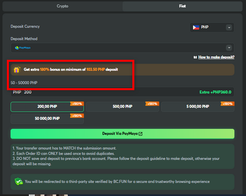Image resolution: width=246 pixels, height=196 pixels.
Task: Click the external link icon on deposit button
Action: pyautogui.click(x=141, y=134)
